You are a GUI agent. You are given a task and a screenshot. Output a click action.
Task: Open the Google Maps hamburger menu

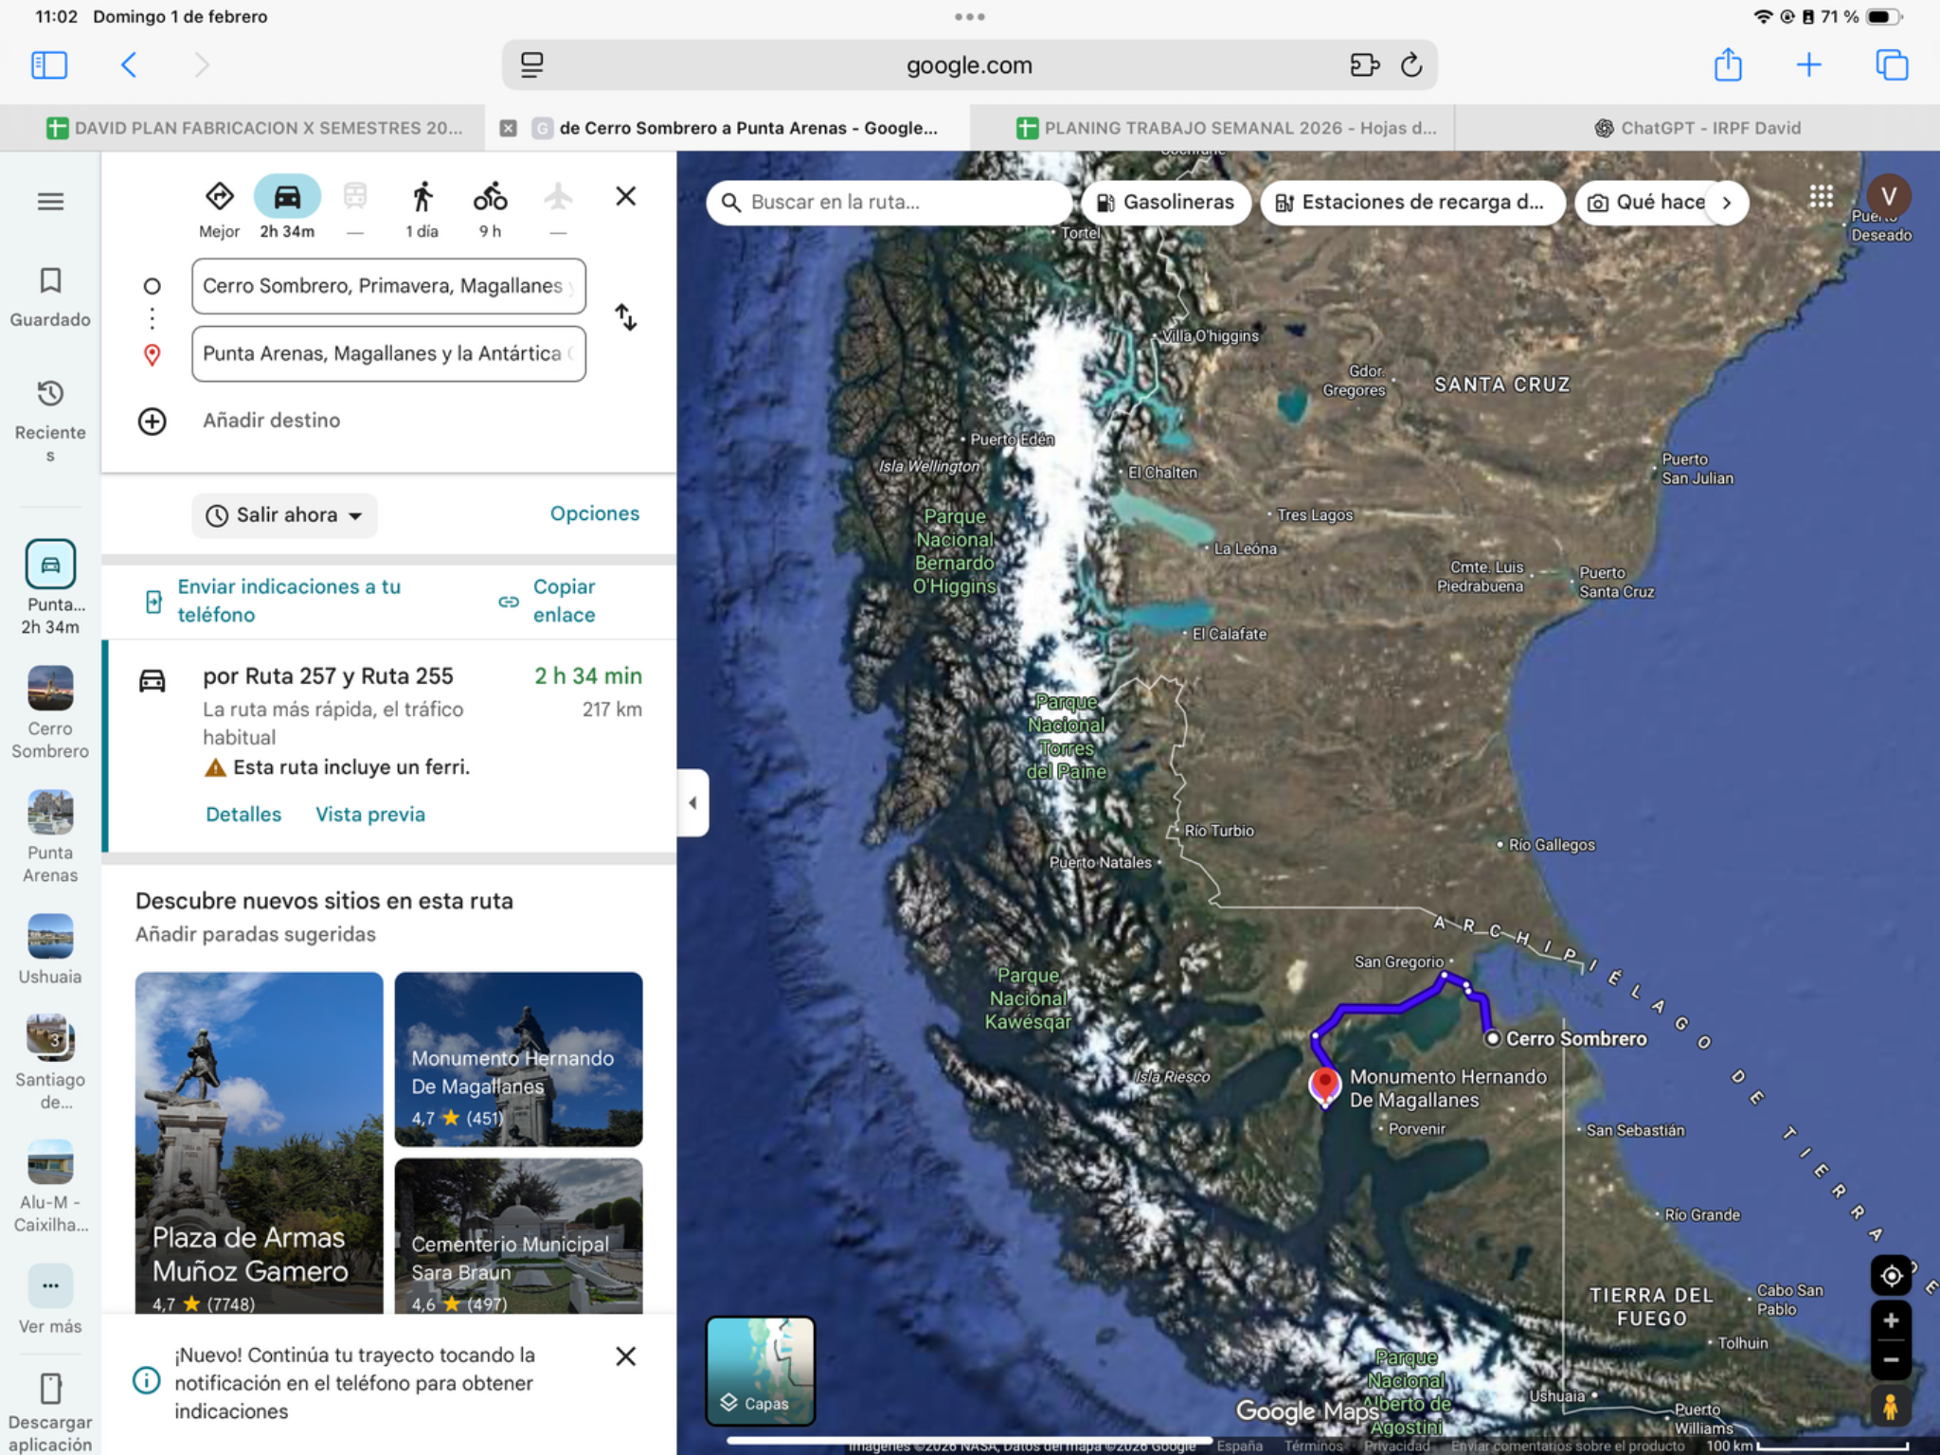[50, 202]
